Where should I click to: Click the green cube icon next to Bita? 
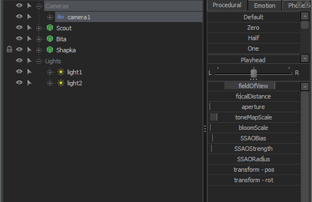(50, 39)
